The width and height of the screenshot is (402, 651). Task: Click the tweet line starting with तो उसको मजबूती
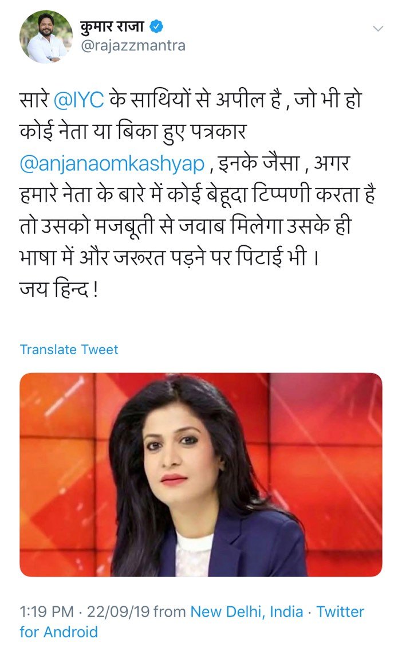(x=186, y=227)
